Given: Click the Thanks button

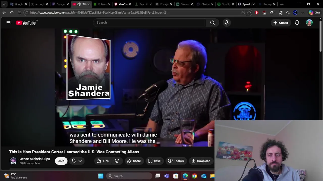Looking at the screenshot, I should tap(176, 161).
